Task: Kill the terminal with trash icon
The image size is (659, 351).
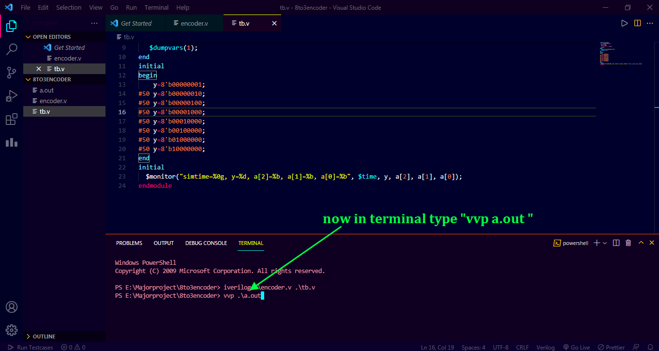Action: [x=629, y=243]
